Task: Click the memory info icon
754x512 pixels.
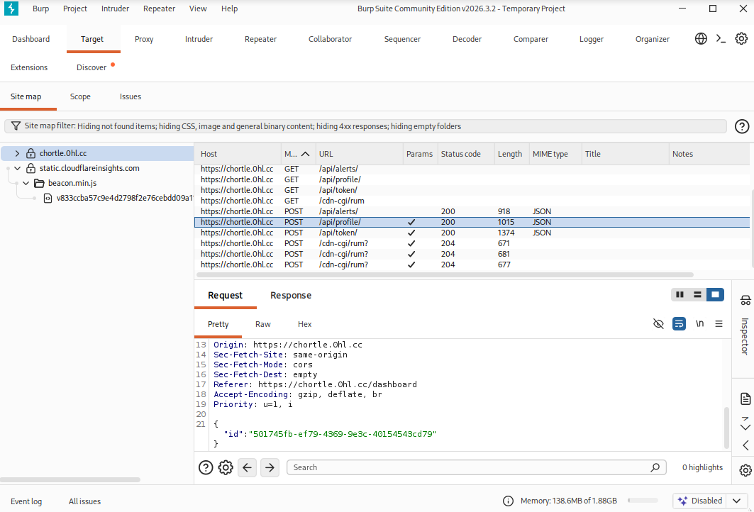Action: coord(508,501)
